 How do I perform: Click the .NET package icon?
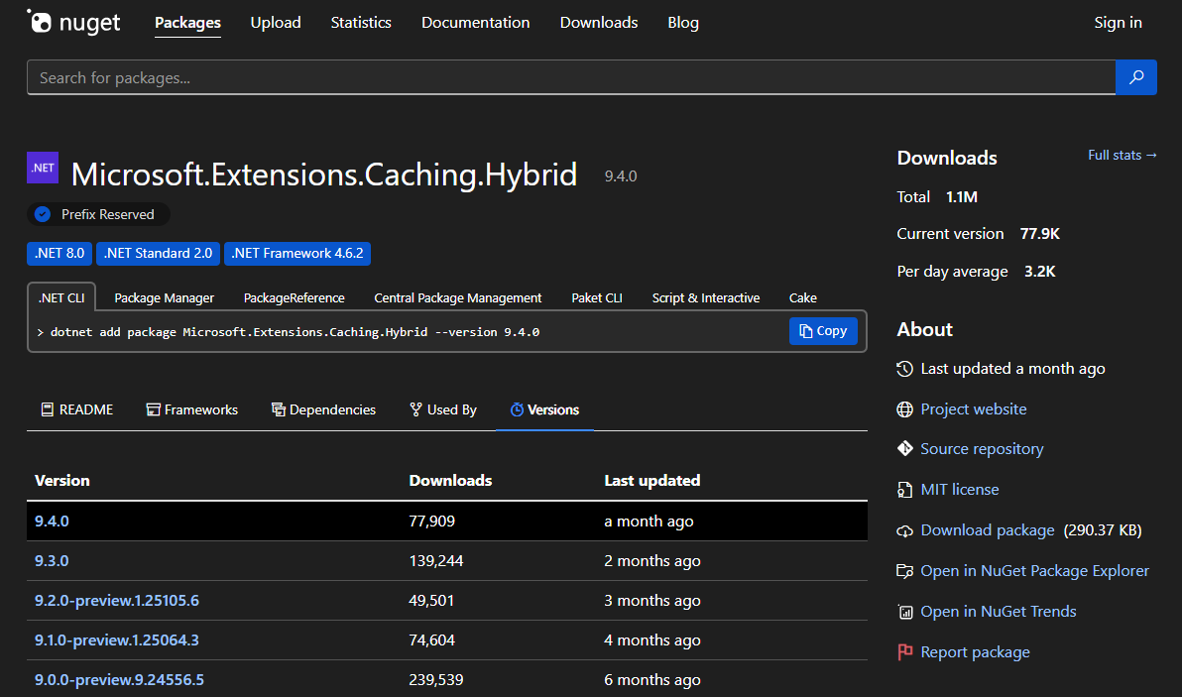[43, 168]
